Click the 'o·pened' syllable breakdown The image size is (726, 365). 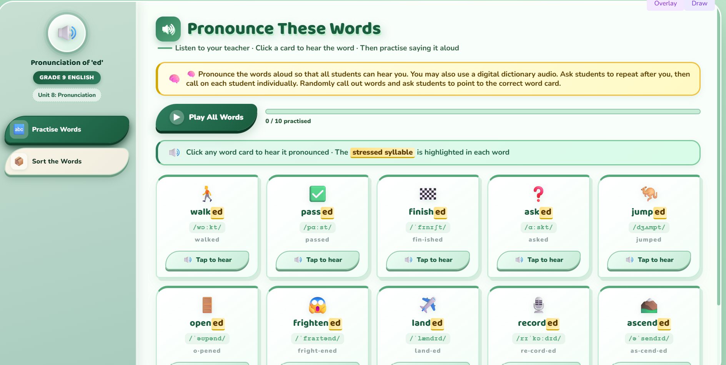207,351
